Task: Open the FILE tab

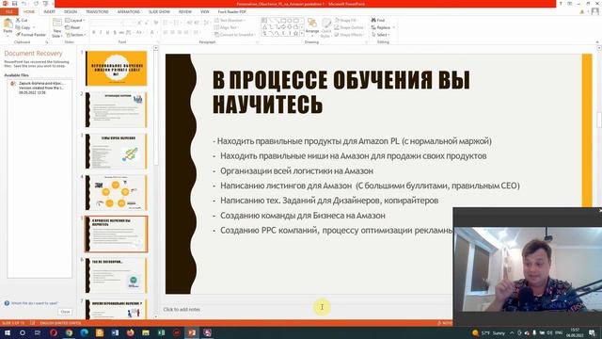Action: pos(8,12)
